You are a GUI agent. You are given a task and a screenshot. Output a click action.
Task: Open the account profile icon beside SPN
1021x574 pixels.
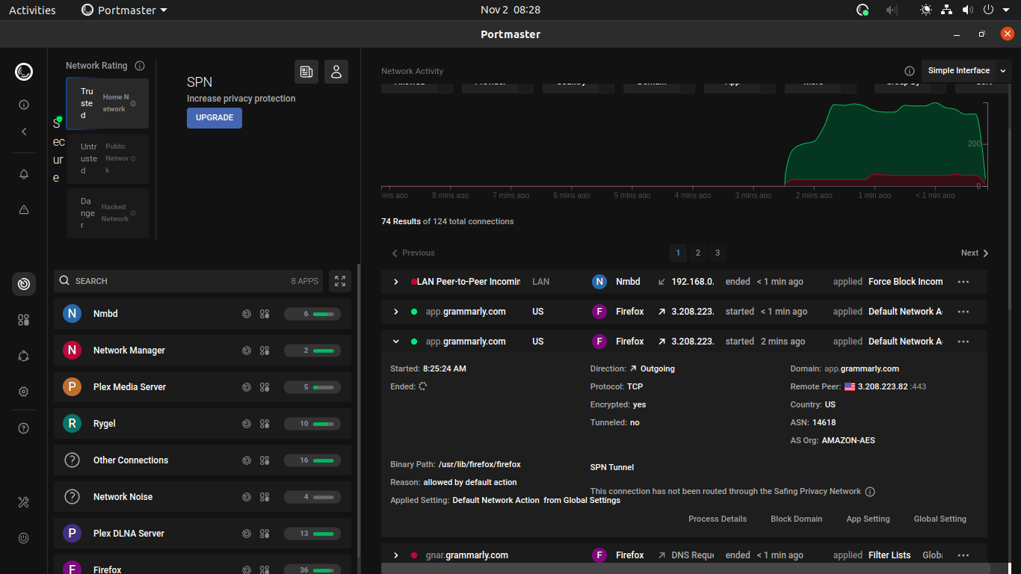336,71
